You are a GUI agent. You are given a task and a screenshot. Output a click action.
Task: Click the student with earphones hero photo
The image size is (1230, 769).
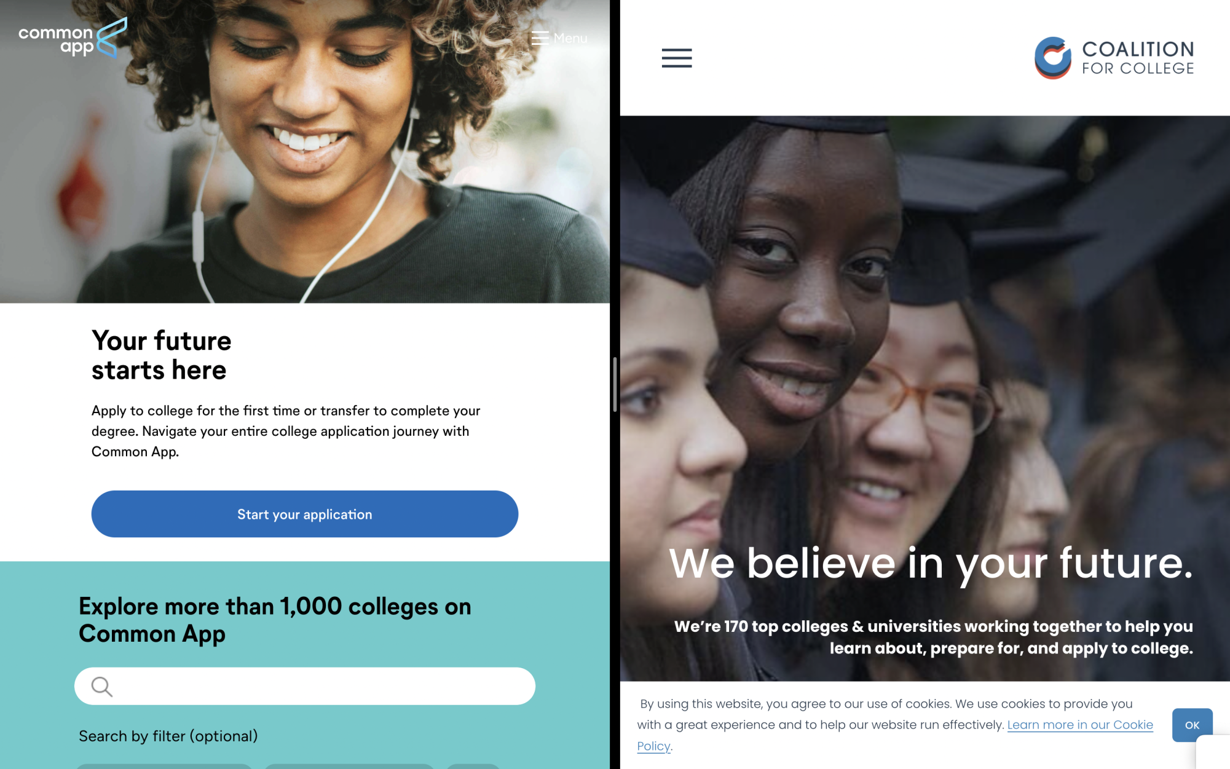pos(305,151)
